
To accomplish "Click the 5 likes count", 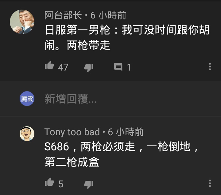I will [61, 184].
